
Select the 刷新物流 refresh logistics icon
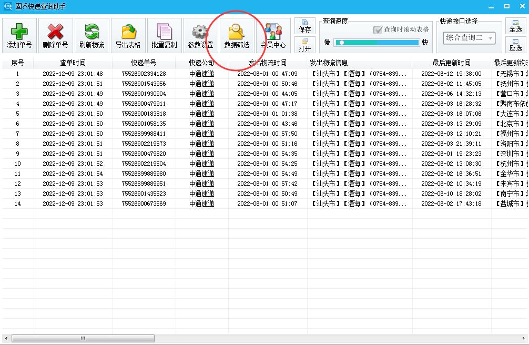pyautogui.click(x=90, y=35)
